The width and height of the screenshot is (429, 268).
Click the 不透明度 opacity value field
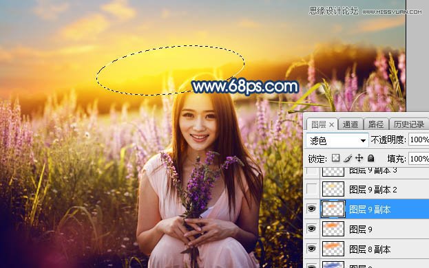pyautogui.click(x=419, y=139)
